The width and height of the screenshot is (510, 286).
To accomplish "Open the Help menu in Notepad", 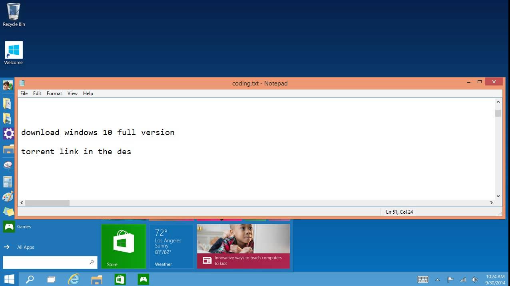I will click(88, 93).
